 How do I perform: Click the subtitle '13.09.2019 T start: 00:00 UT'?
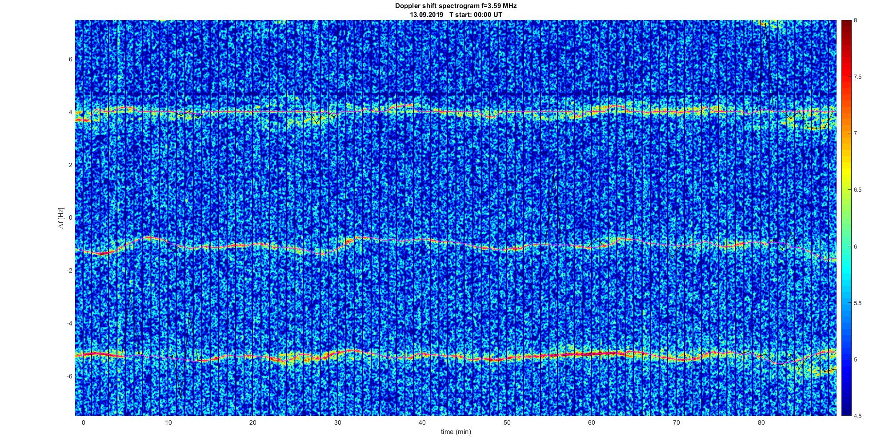point(456,15)
